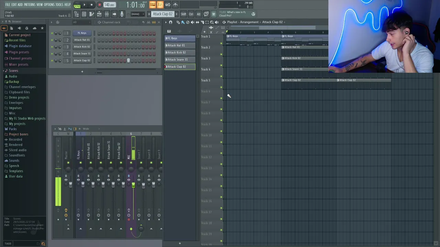This screenshot has height=247, width=440.
Task: Select the Select tool in Playlist
Action: coord(207,22)
